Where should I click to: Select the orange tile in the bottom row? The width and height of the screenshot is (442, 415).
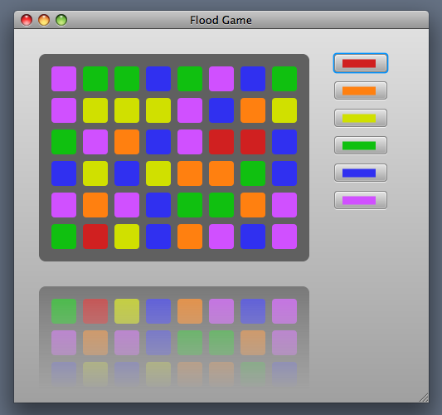[x=190, y=237]
